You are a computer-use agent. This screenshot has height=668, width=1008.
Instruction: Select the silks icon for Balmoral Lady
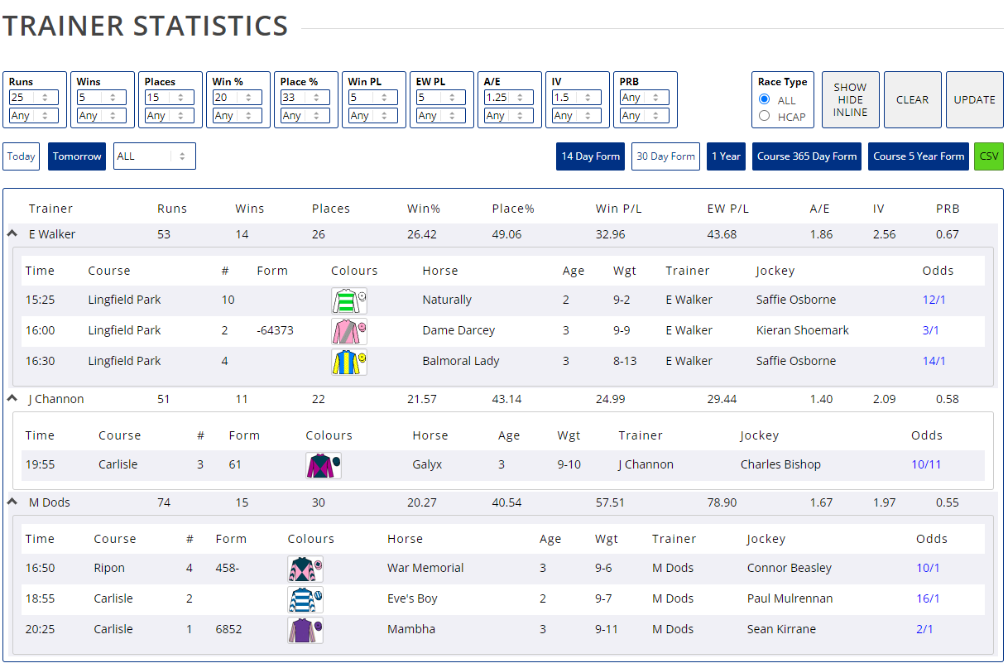click(x=348, y=361)
